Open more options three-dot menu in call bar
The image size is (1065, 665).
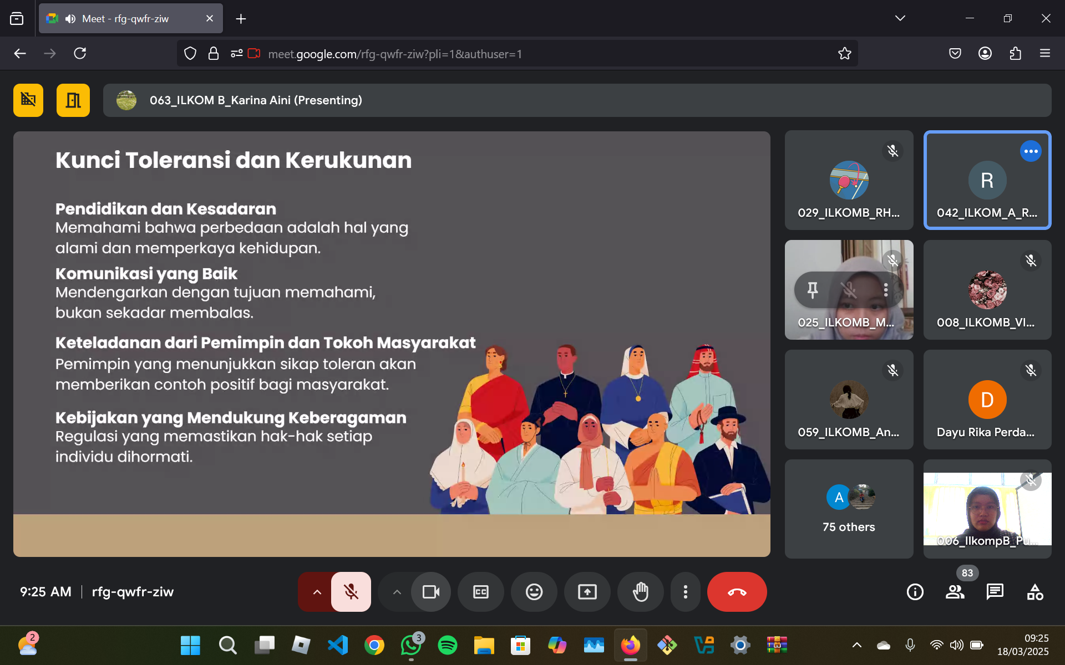(x=685, y=592)
